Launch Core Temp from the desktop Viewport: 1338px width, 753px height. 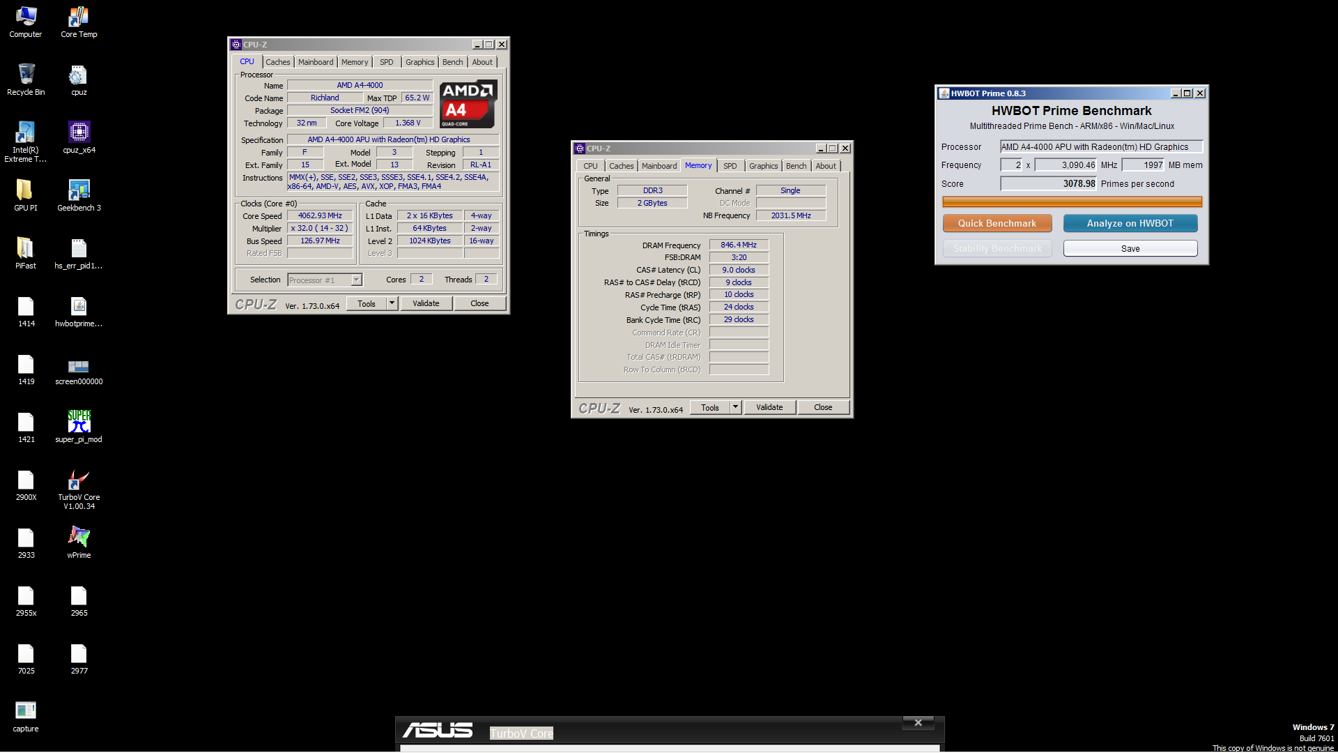point(79,22)
